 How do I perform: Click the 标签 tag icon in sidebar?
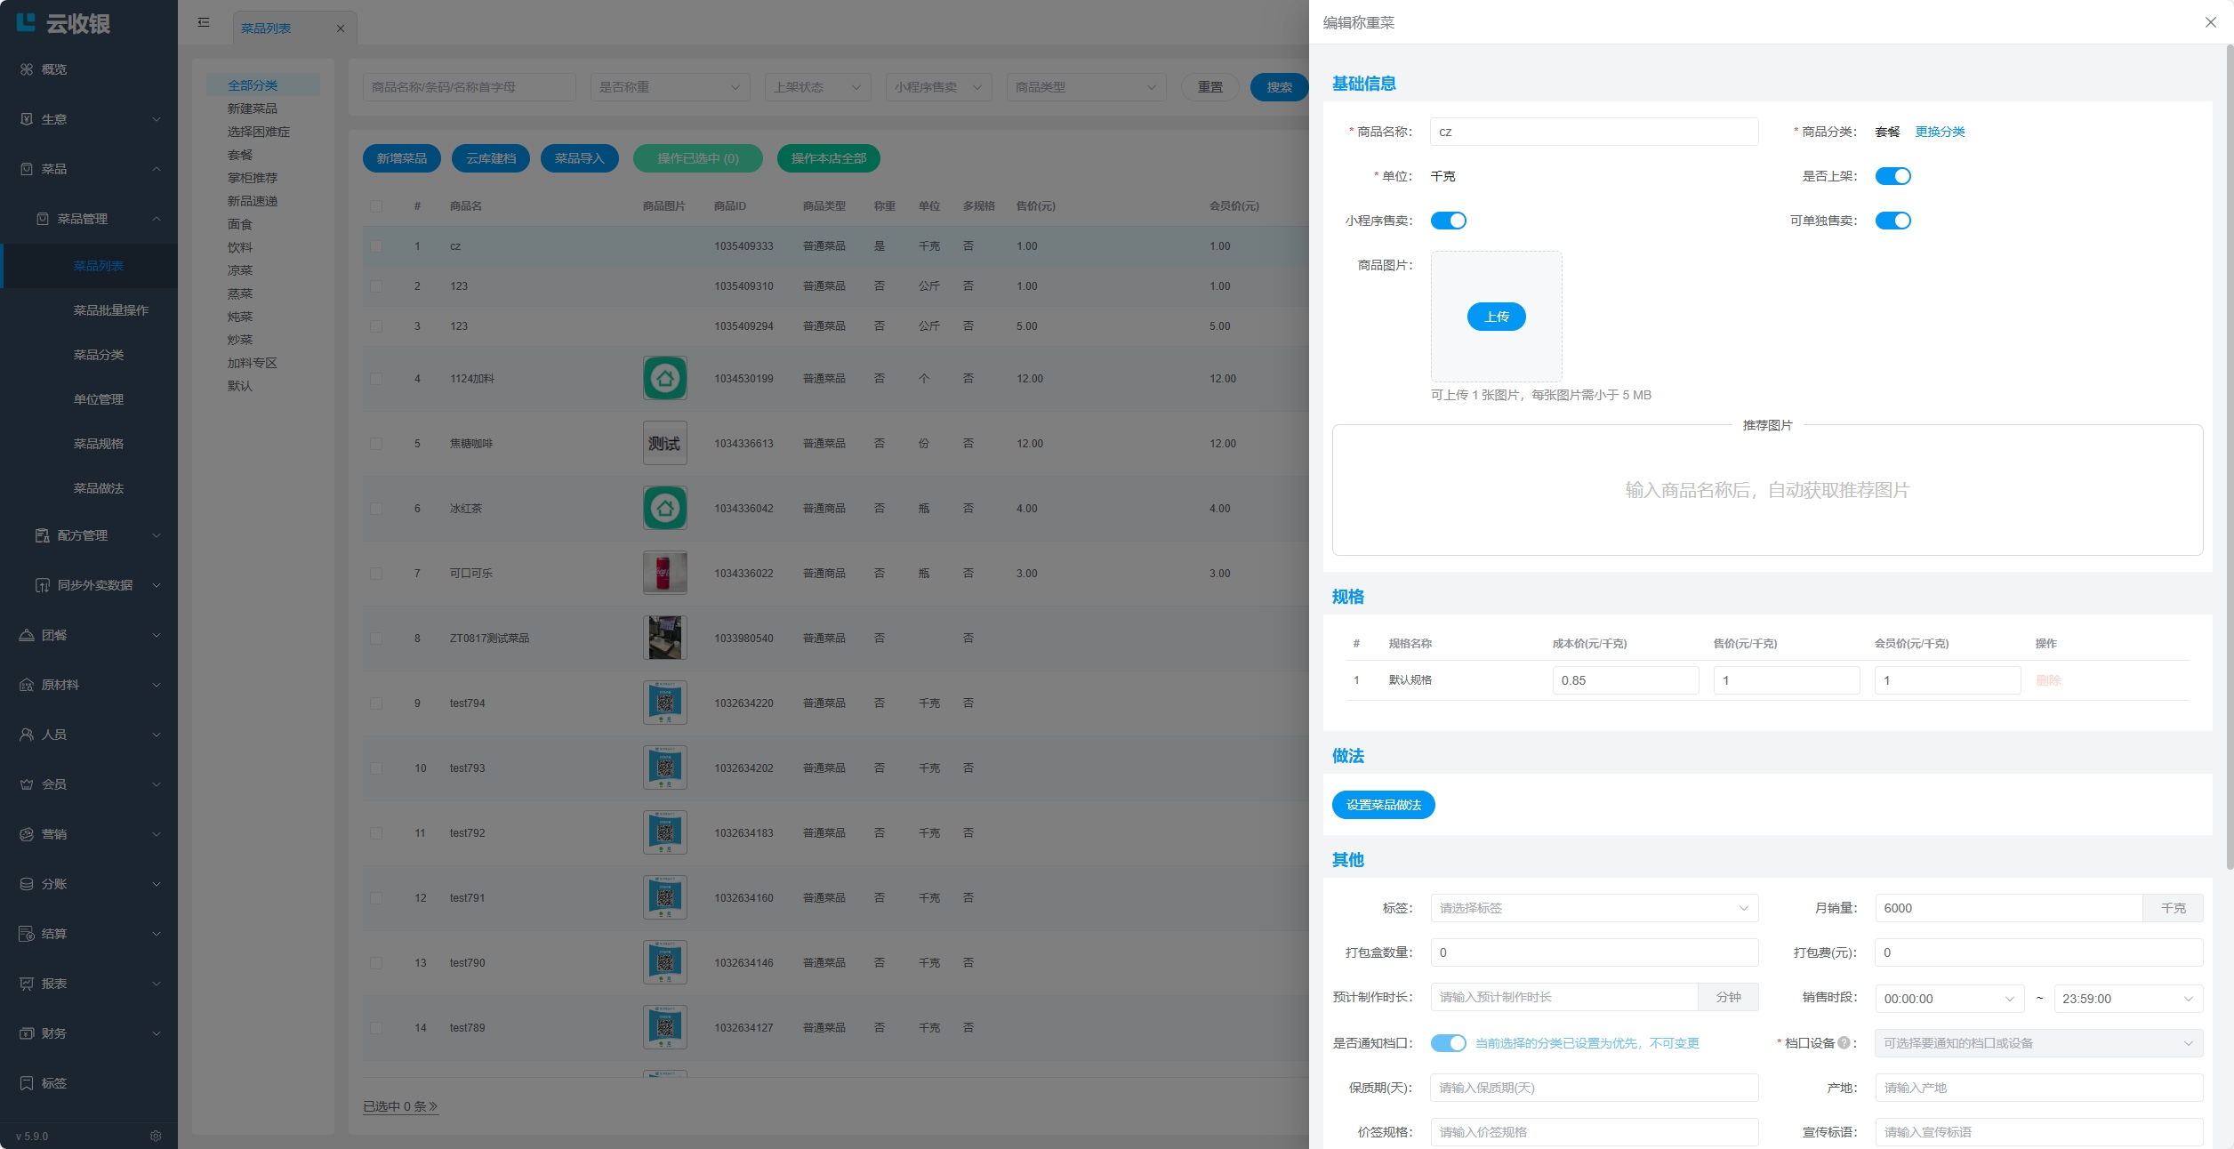tap(27, 1083)
